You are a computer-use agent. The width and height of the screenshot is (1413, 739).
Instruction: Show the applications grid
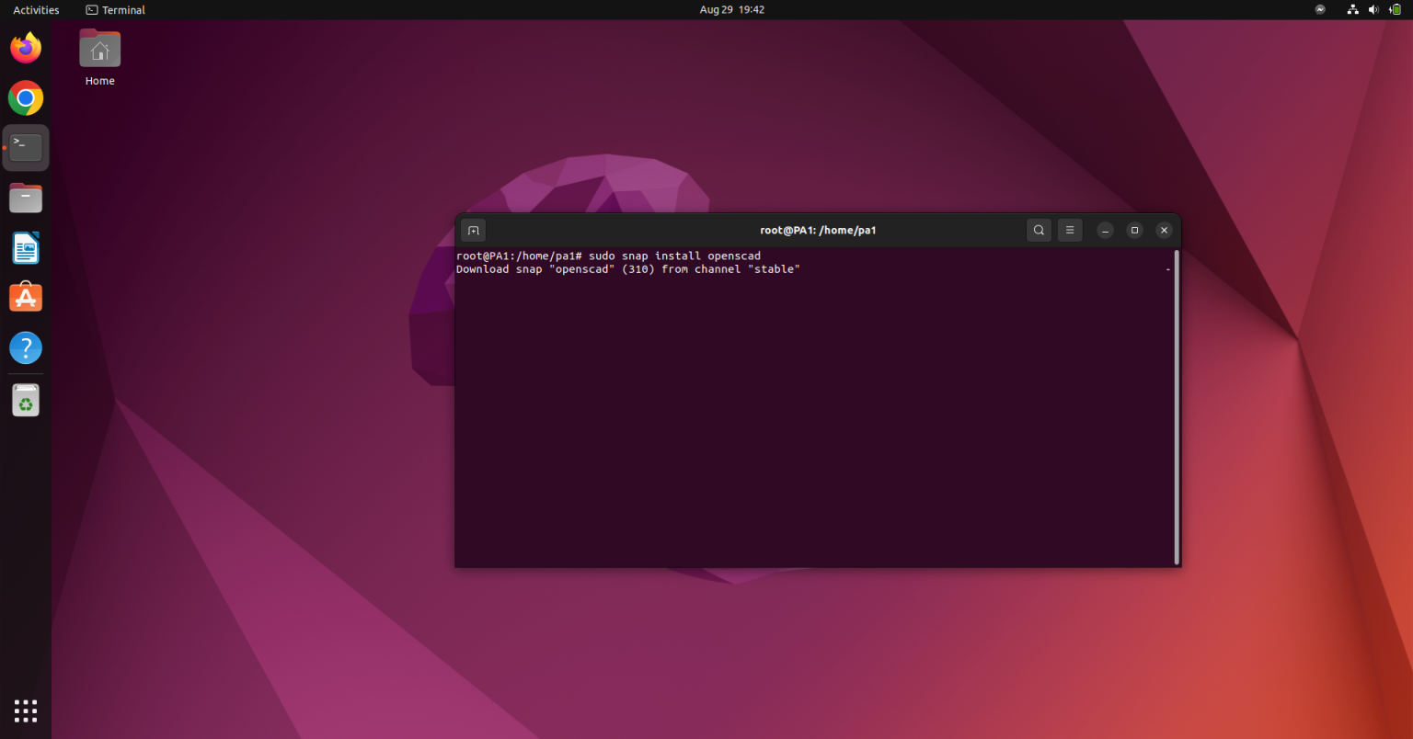click(x=25, y=710)
